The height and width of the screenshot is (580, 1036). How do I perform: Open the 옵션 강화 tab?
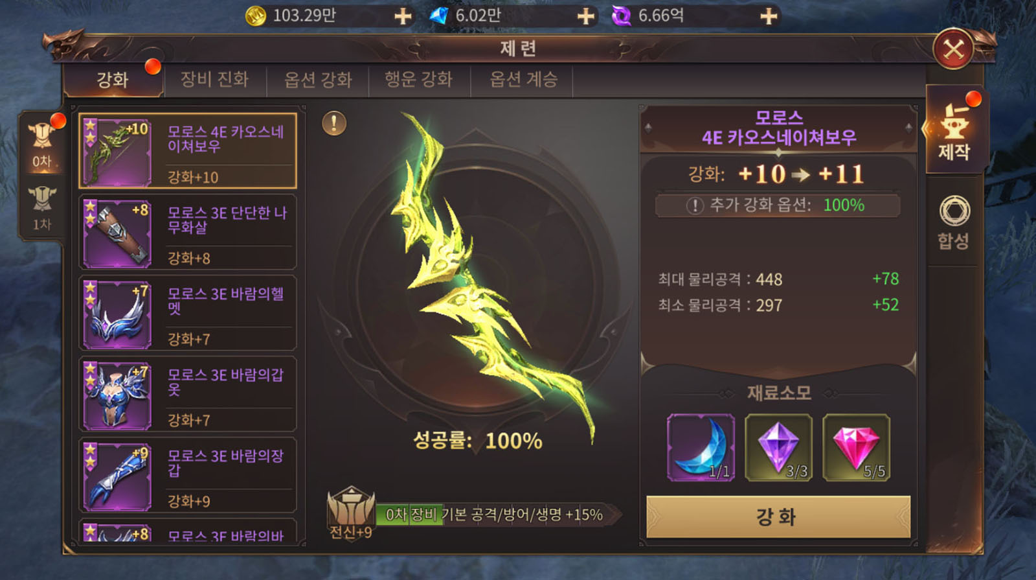coord(318,79)
